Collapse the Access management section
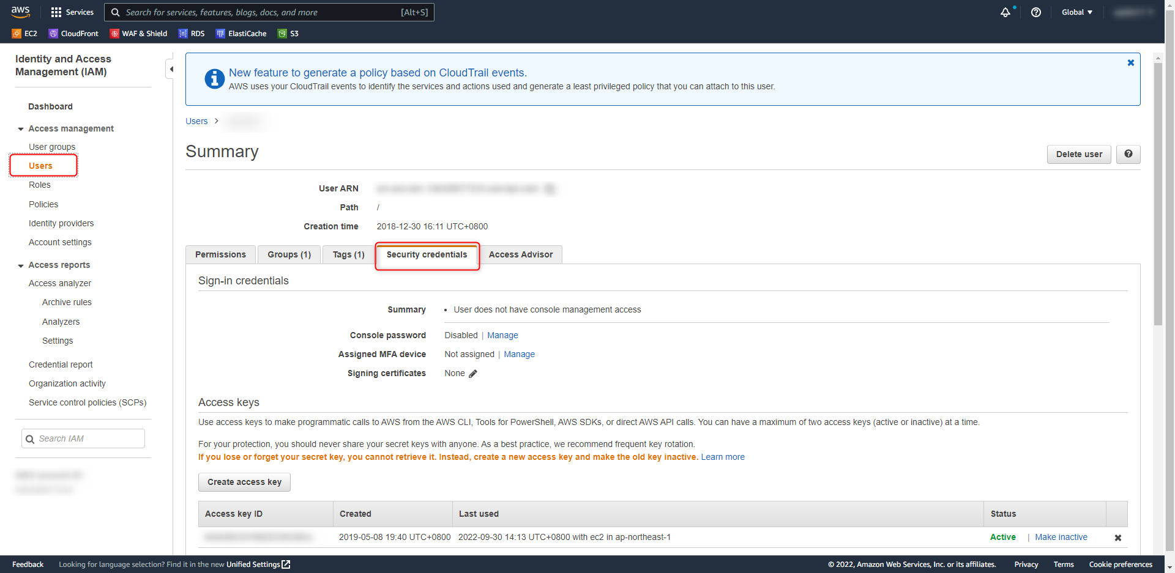The image size is (1175, 573). coord(21,129)
